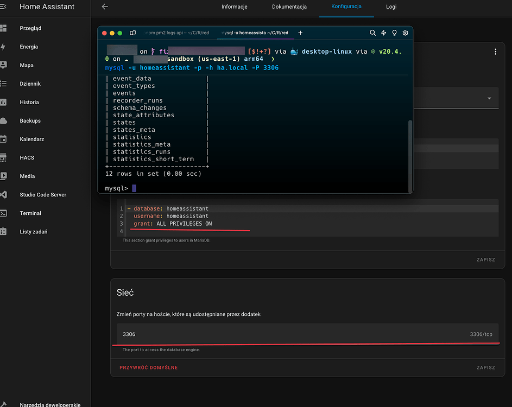Collapse the Home Assistant sidebar menu
This screenshot has width=512, height=407.
[x=3, y=7]
